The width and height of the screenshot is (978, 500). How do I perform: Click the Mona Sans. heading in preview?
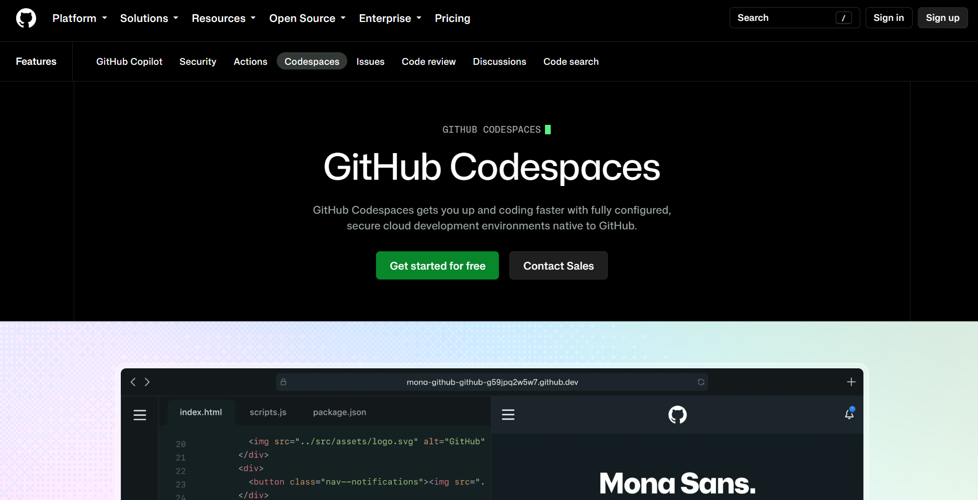[677, 483]
